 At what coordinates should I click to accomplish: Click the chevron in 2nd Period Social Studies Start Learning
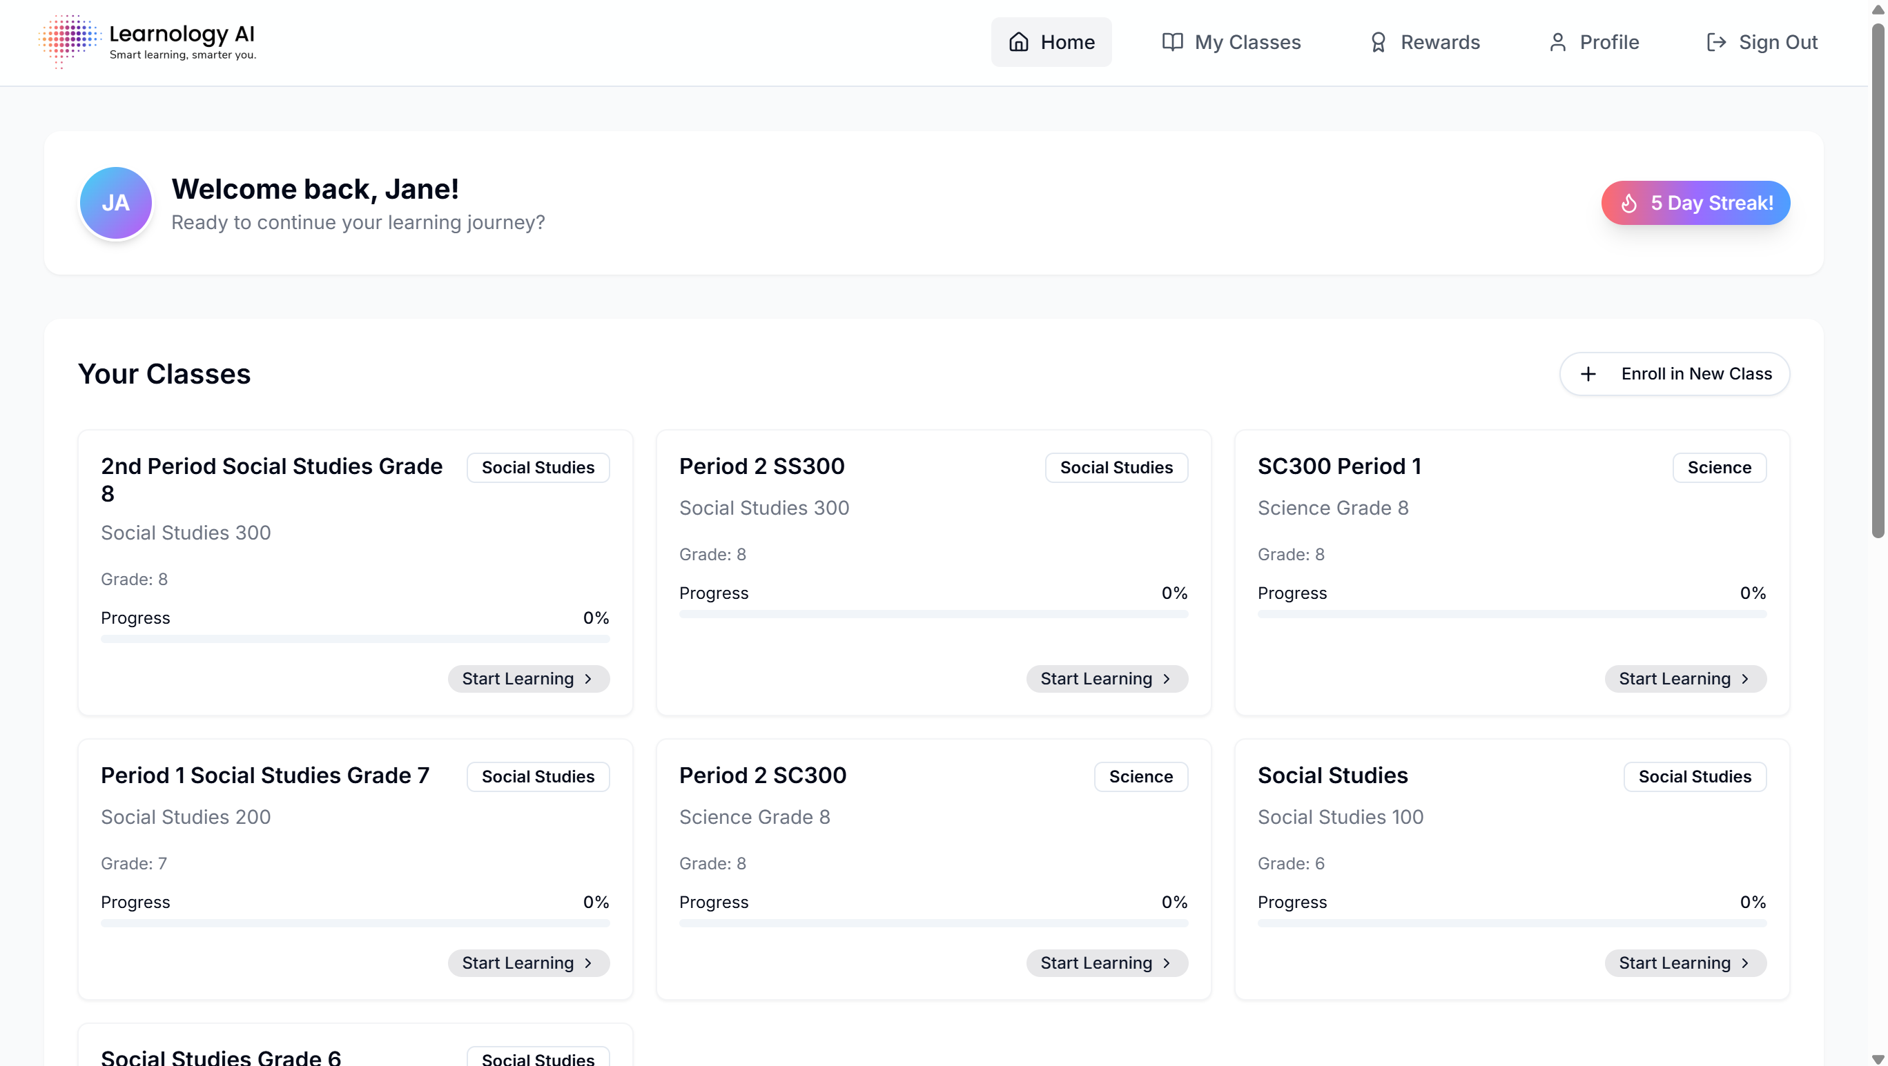[588, 679]
